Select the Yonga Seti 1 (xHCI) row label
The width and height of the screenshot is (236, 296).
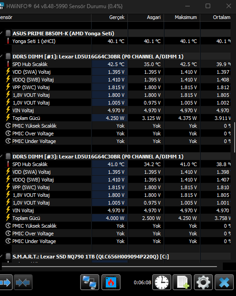[34, 41]
